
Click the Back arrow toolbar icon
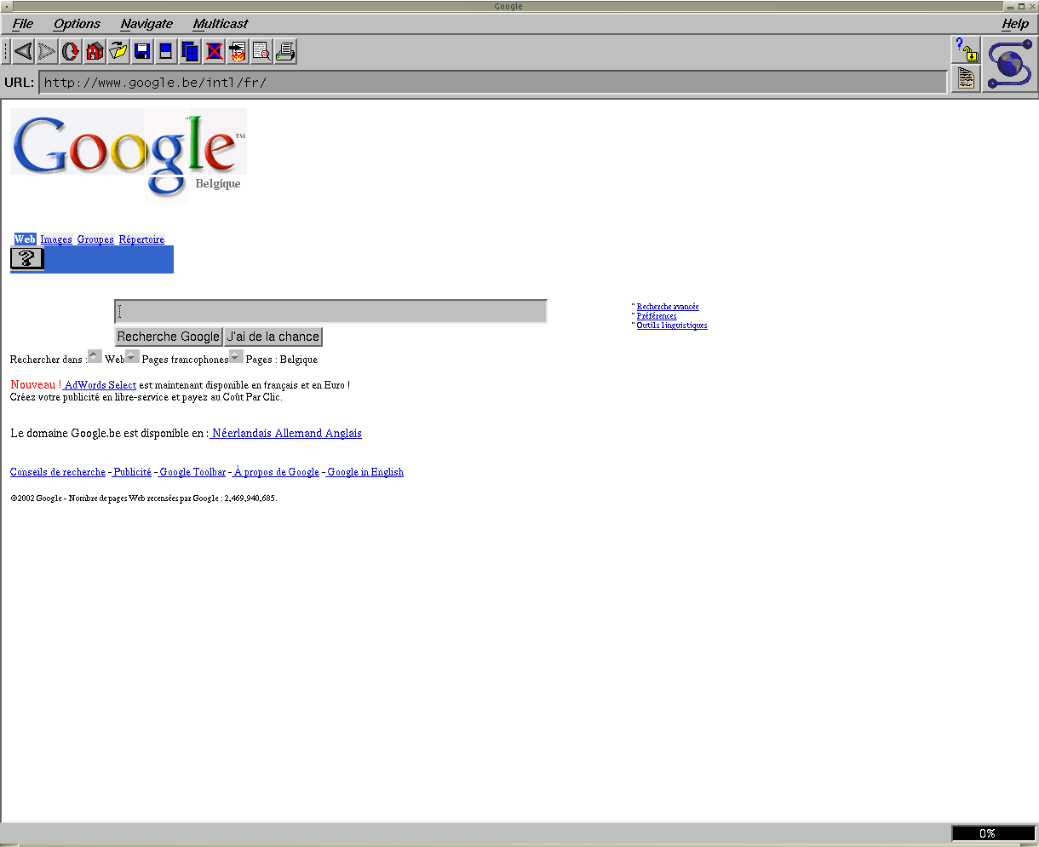(23, 52)
